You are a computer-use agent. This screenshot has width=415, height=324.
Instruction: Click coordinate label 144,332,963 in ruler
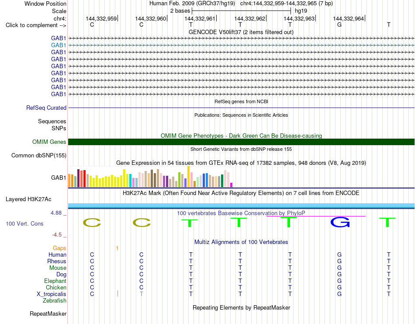tap(299, 18)
